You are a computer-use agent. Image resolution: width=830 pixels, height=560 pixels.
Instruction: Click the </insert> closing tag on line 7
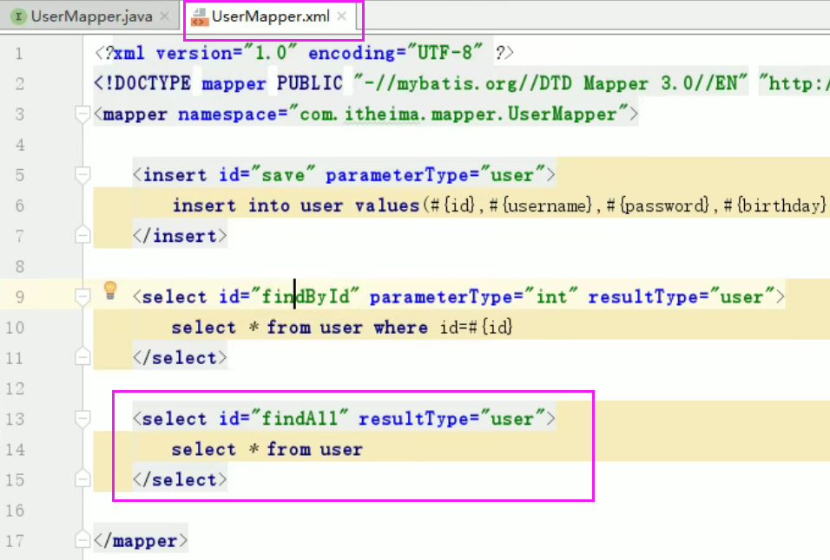click(180, 236)
